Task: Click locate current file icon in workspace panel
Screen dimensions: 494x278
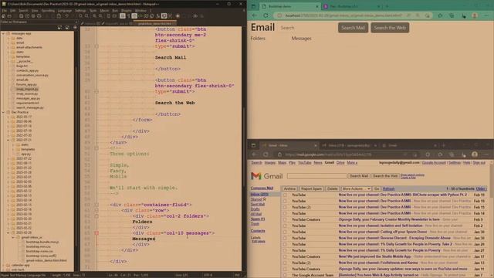Action: (x=75, y=28)
